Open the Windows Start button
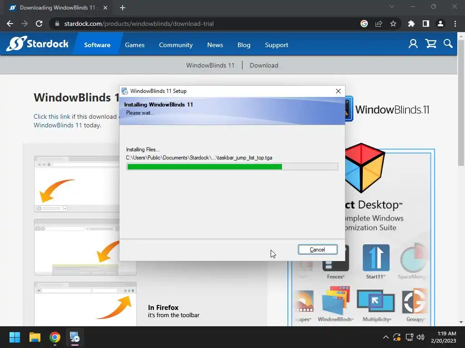 (15, 337)
